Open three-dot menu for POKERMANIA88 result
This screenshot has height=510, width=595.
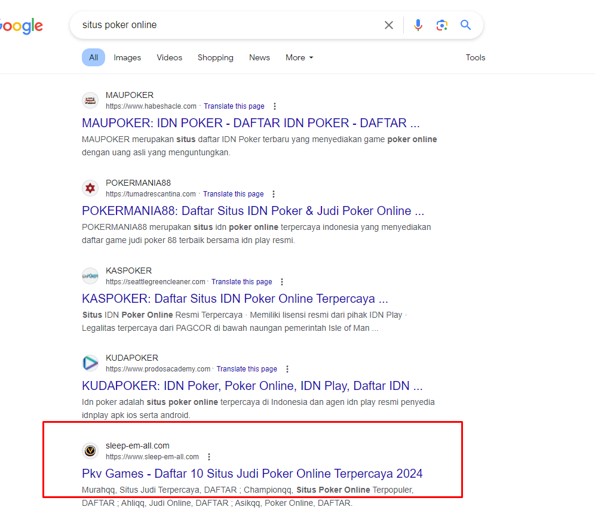[274, 194]
